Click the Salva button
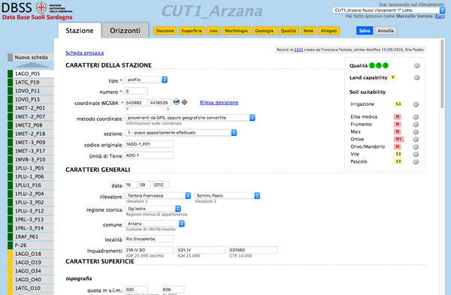This screenshot has width=451, height=295. [365, 31]
